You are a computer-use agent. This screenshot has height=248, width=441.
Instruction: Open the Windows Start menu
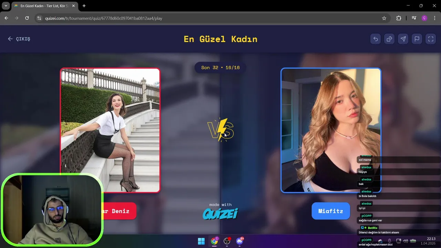[x=201, y=241]
